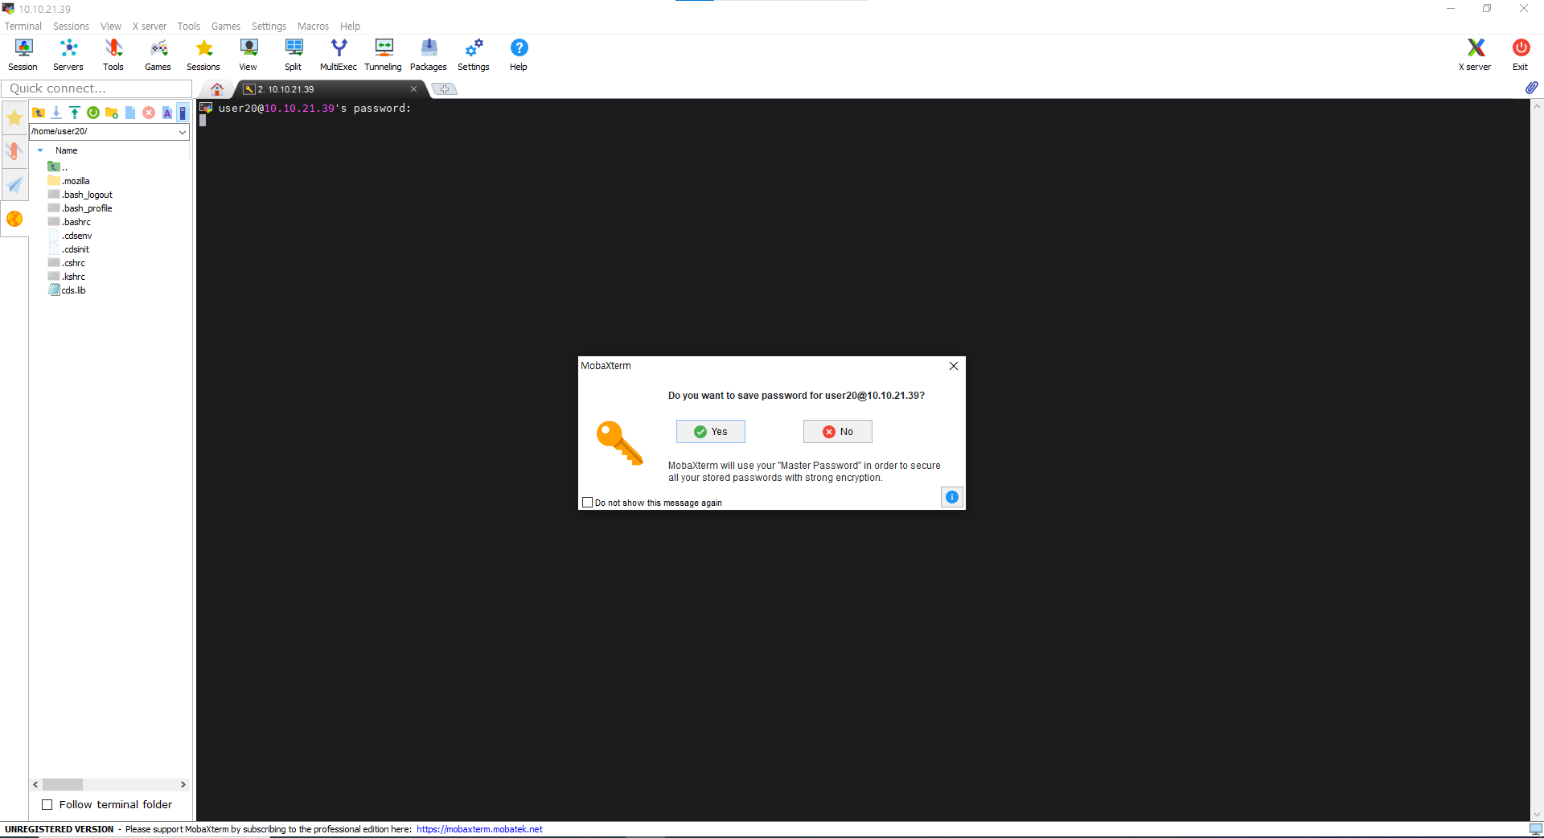This screenshot has height=838, width=1544.
Task: Refresh the SFTP folder with green icon
Action: (93, 113)
